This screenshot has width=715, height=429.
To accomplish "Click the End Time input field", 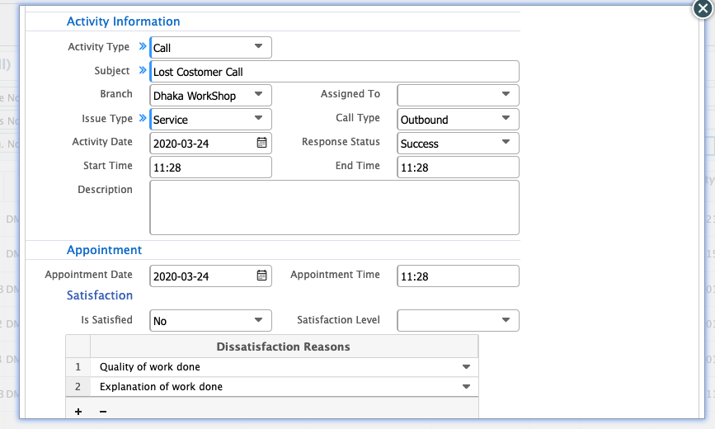I will pos(458,167).
